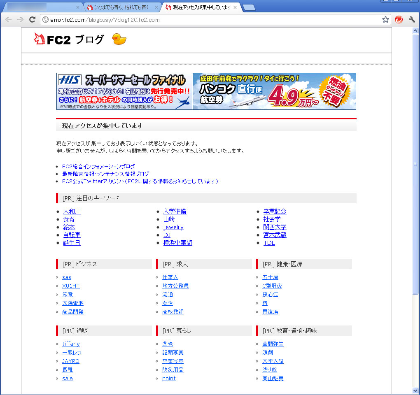This screenshot has height=395, width=420.
Task: Reload the page with the refresh icon
Action: coord(32,20)
